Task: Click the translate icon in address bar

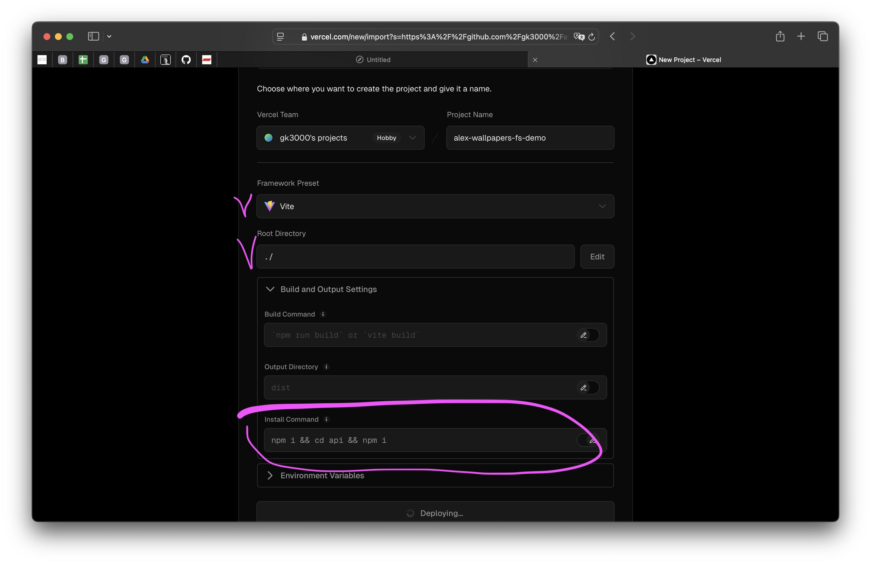Action: click(x=579, y=37)
